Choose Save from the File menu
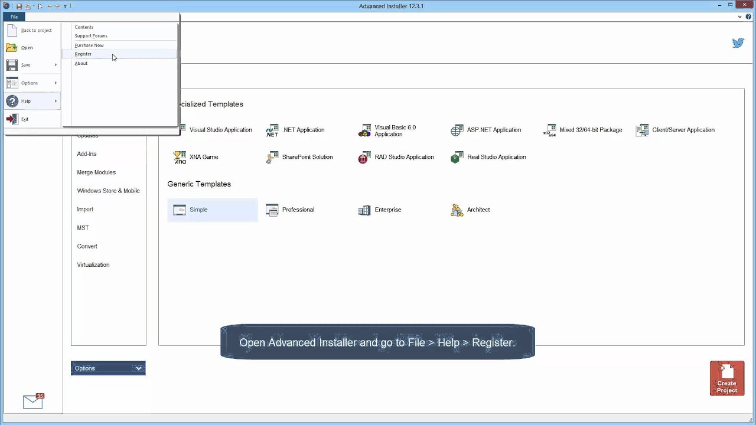This screenshot has height=425, width=756. coord(32,65)
